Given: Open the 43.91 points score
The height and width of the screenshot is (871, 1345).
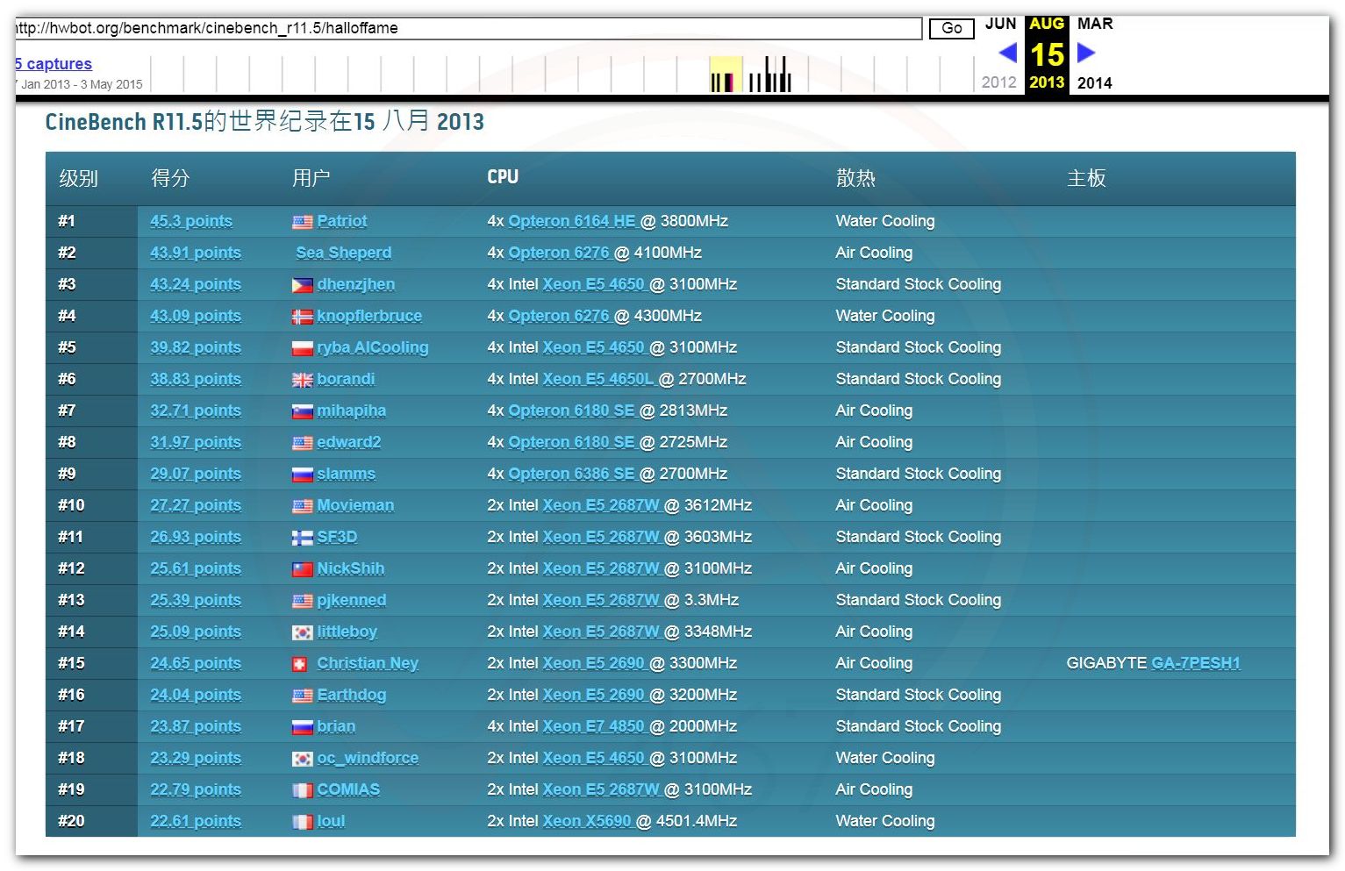Looking at the screenshot, I should pos(196,253).
